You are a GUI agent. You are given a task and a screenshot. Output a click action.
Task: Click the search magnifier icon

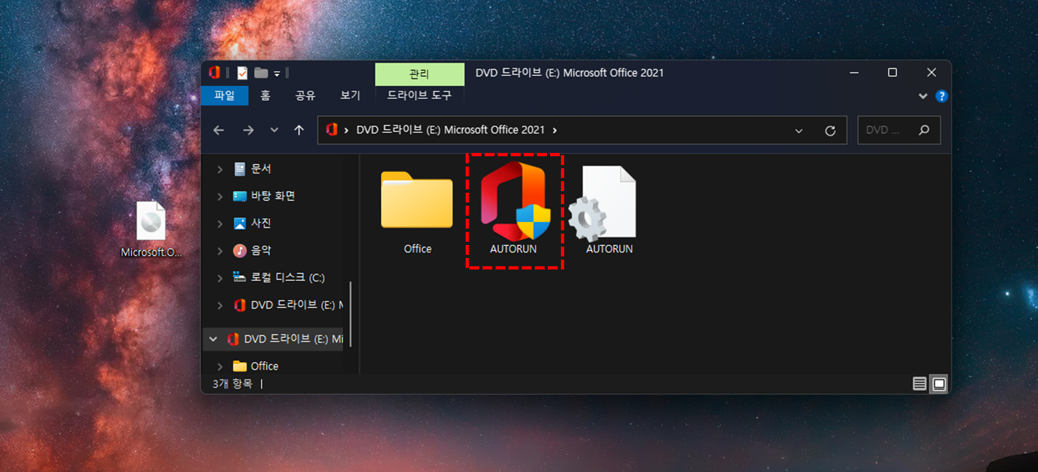924,130
